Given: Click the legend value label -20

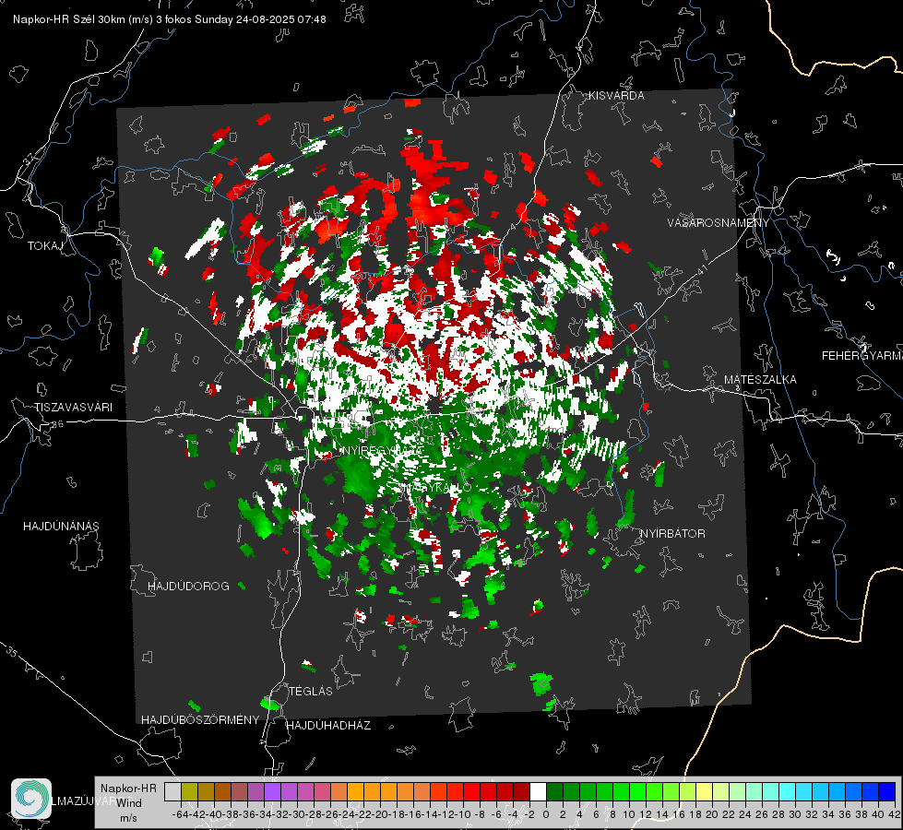Looking at the screenshot, I should pos(381,814).
